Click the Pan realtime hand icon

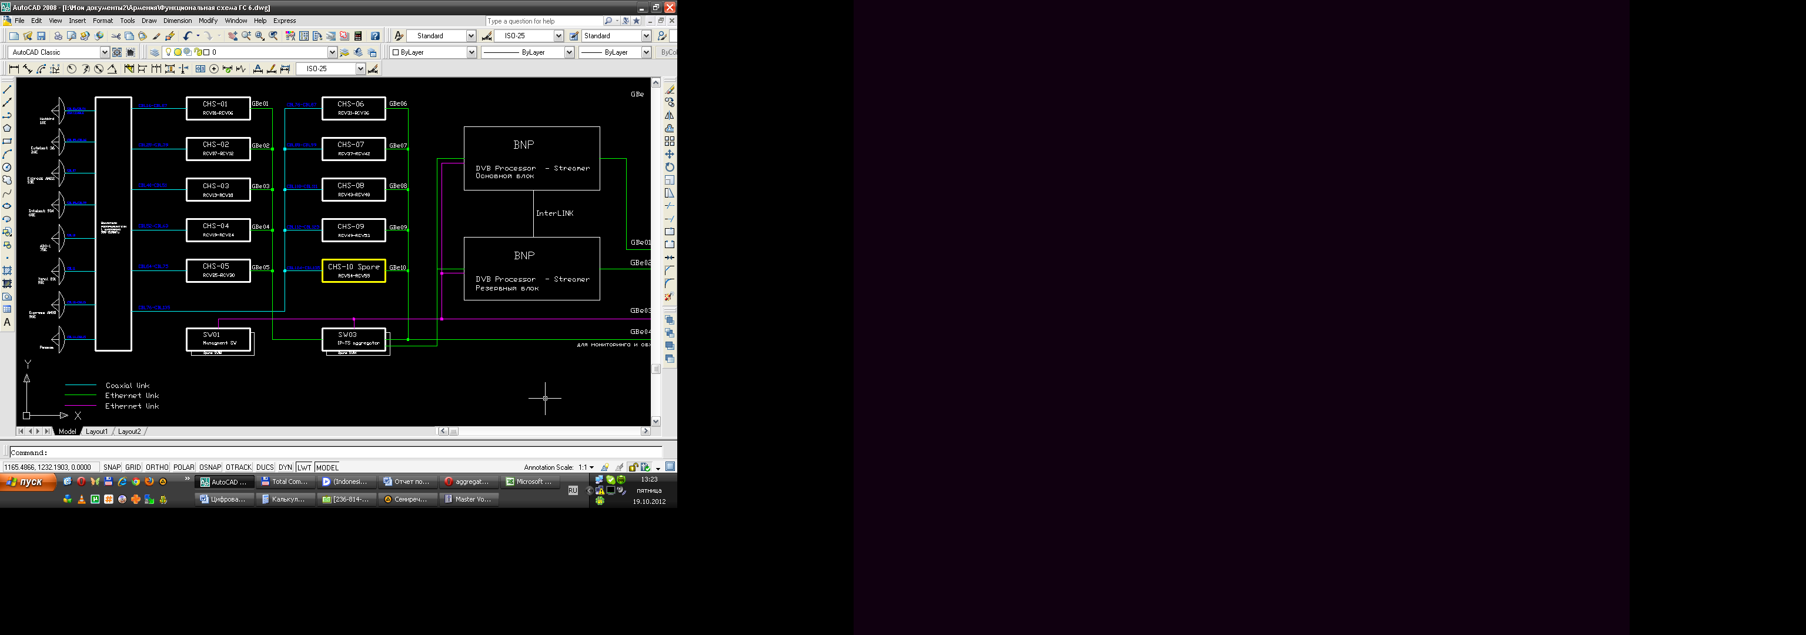click(233, 36)
